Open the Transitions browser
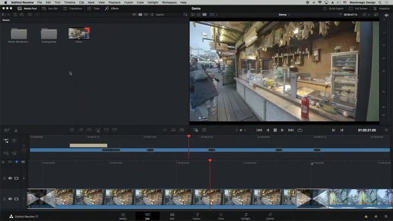Viewport: 393px width, 221px height. pyautogui.click(x=72, y=9)
